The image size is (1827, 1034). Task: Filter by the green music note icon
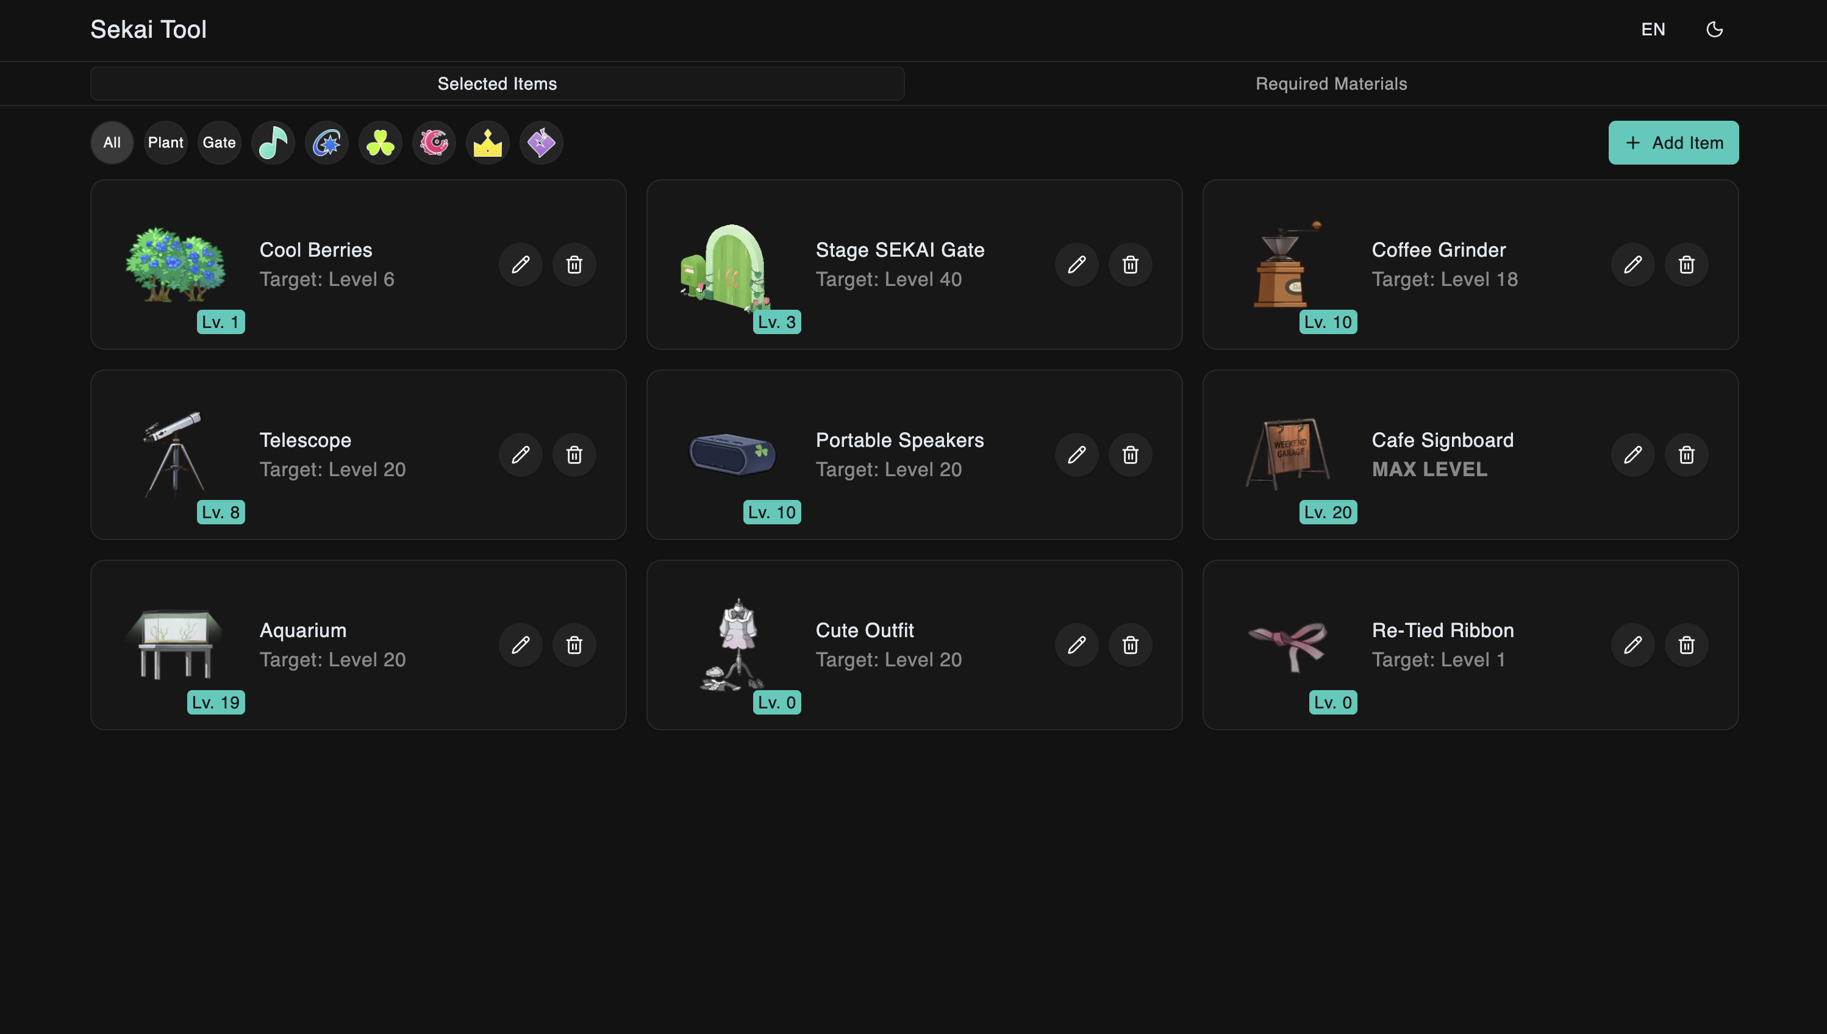click(273, 143)
